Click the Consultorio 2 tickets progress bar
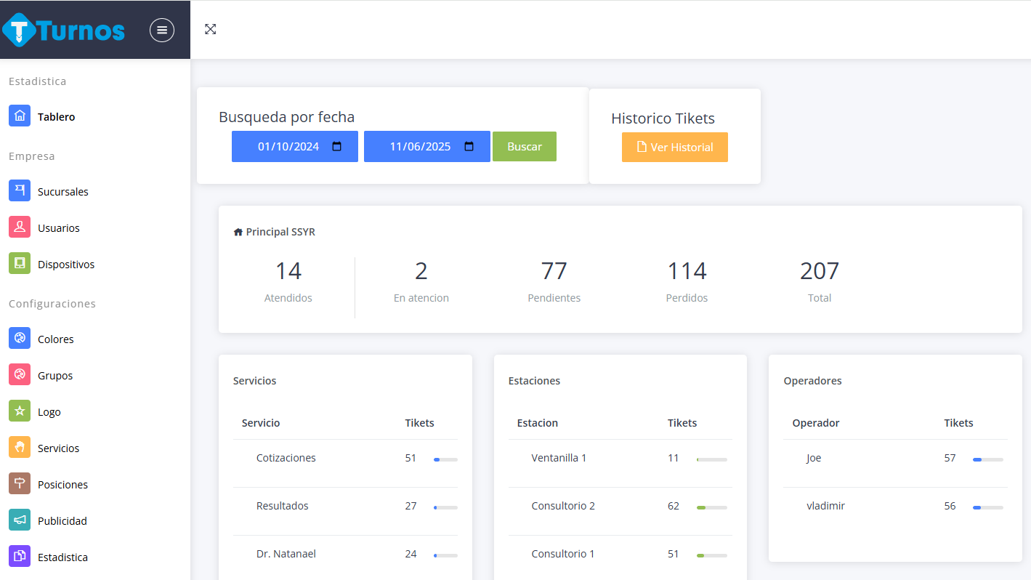Image resolution: width=1031 pixels, height=580 pixels. (711, 507)
